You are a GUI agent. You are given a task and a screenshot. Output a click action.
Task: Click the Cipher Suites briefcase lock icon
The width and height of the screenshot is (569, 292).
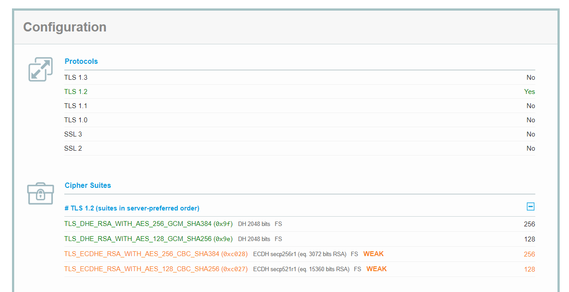tap(40, 193)
